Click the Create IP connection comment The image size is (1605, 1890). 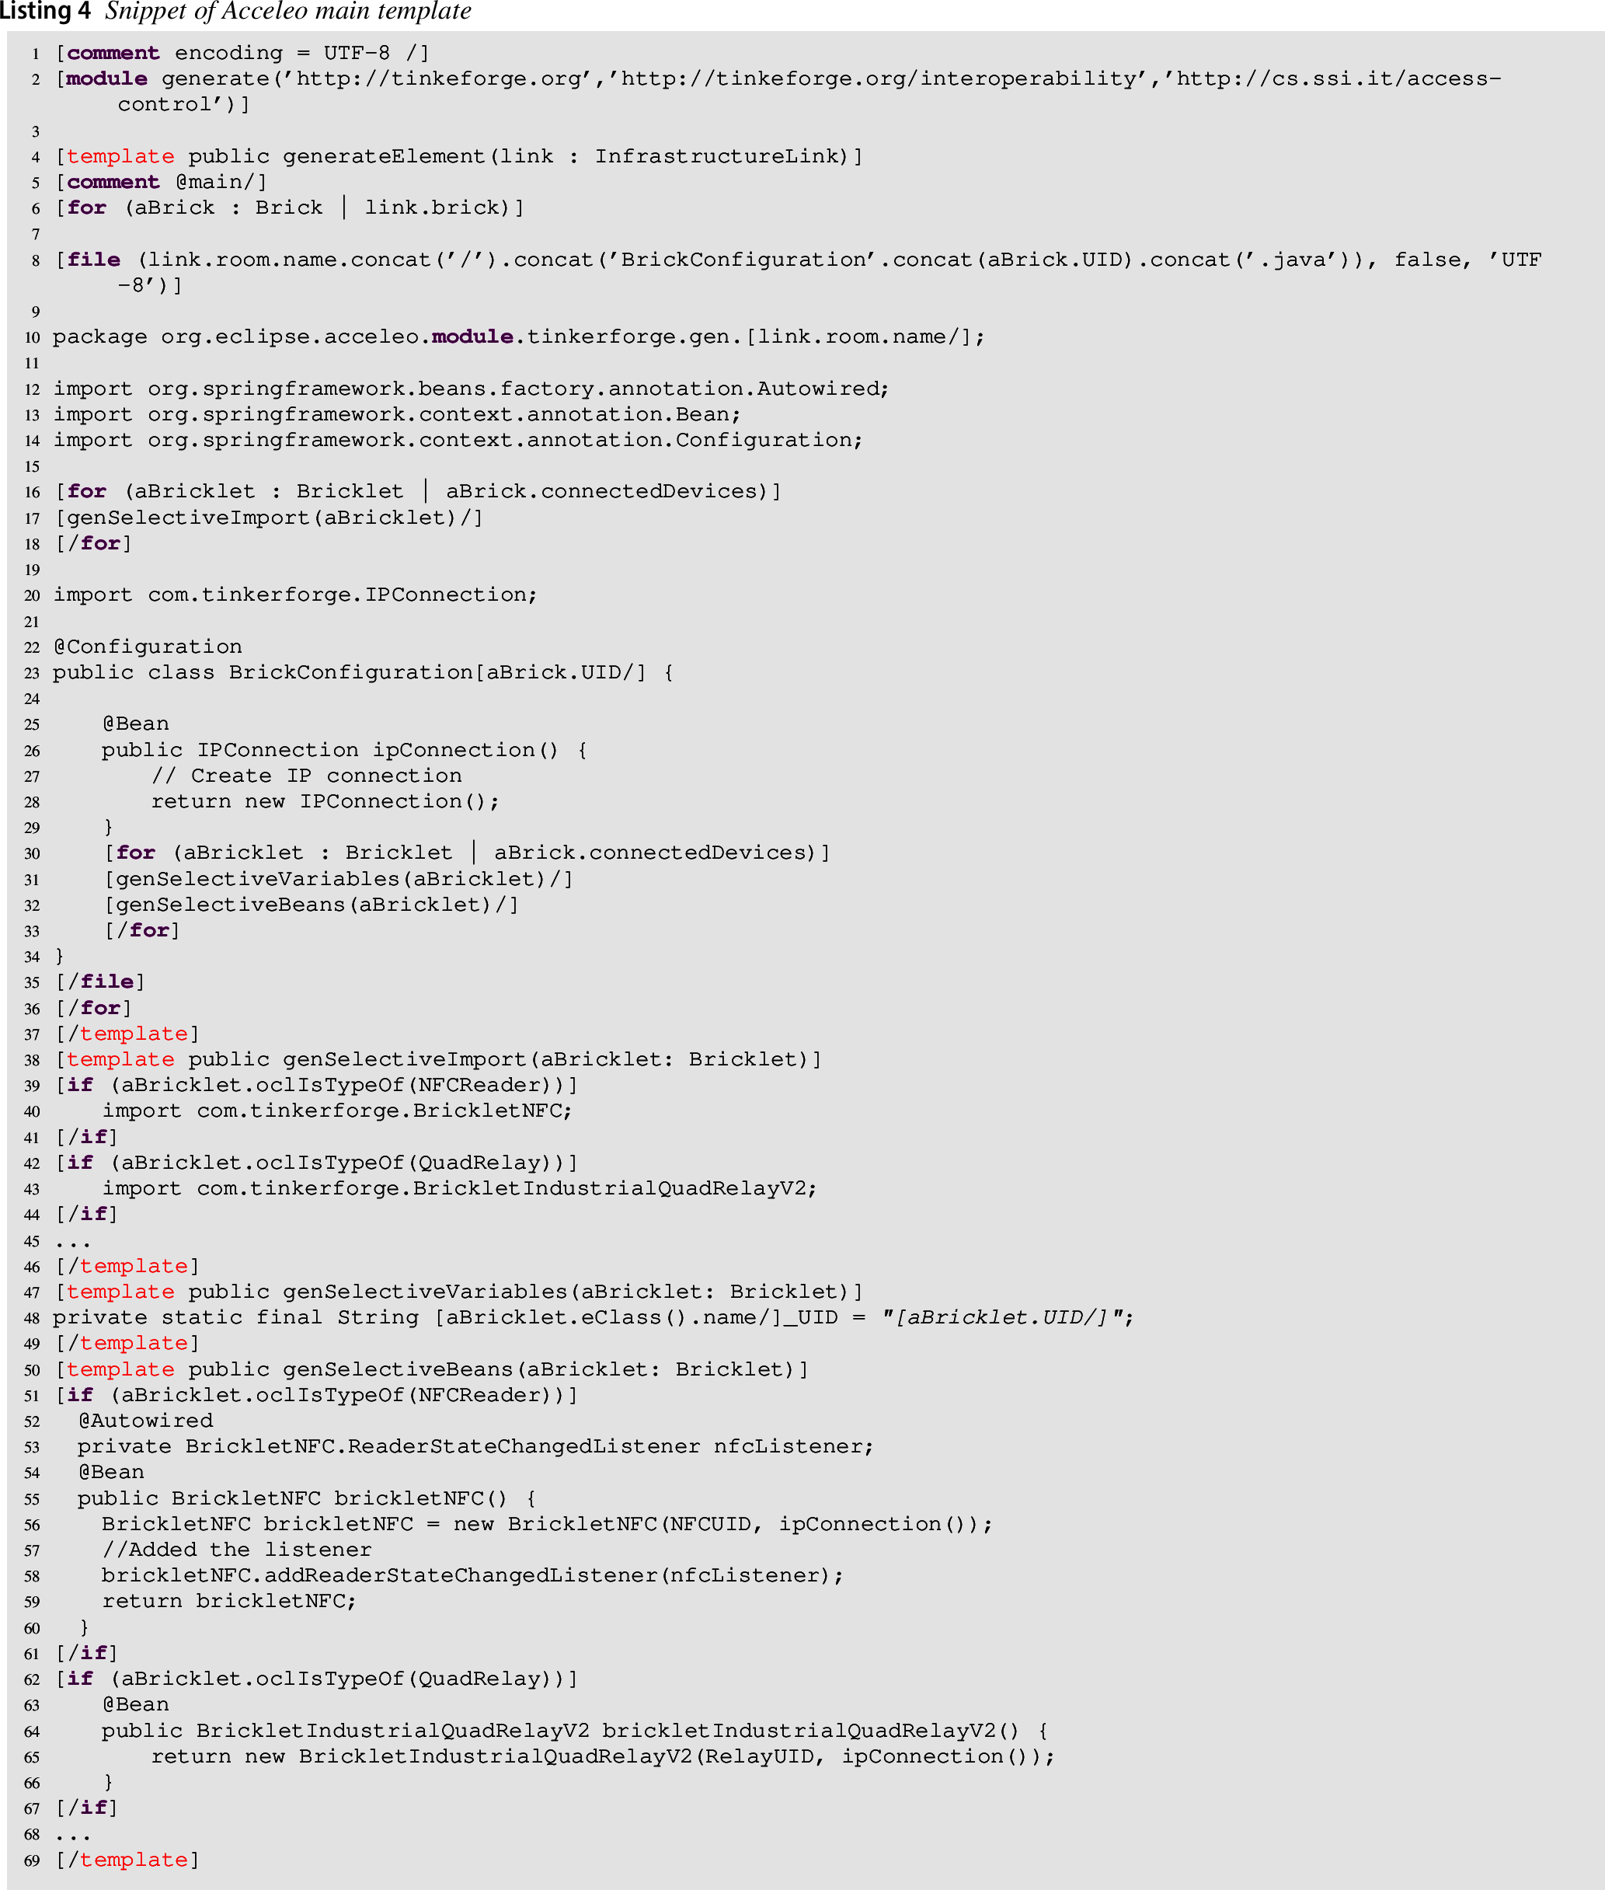[x=307, y=776]
